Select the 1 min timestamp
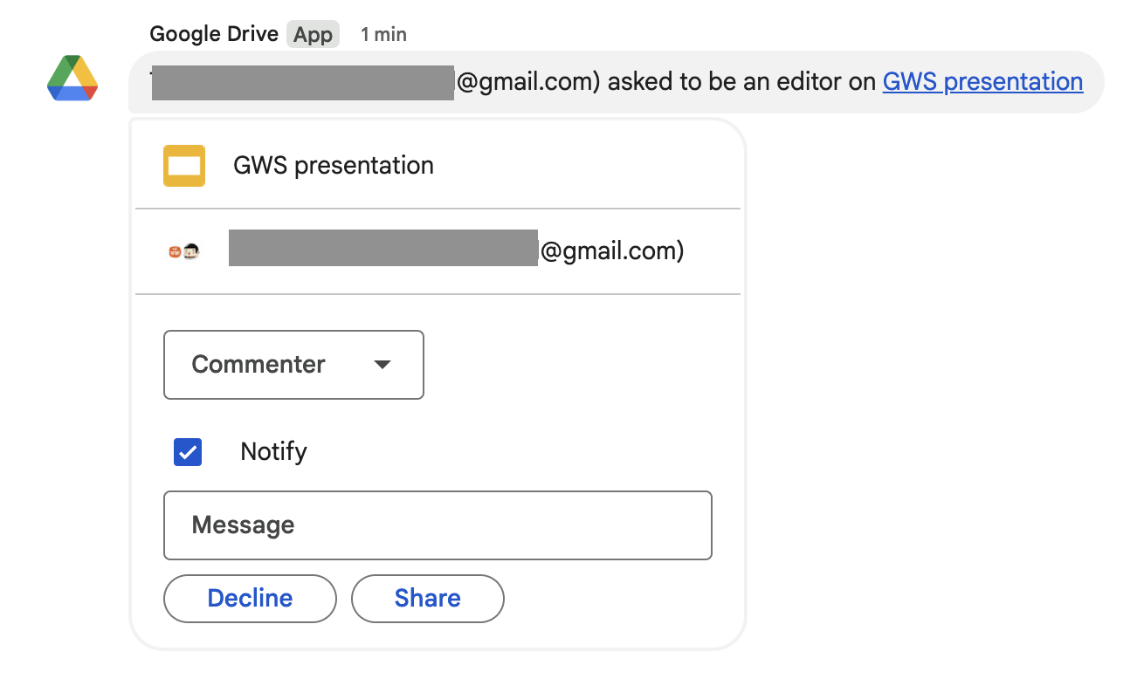The height and width of the screenshot is (679, 1144). [x=382, y=34]
